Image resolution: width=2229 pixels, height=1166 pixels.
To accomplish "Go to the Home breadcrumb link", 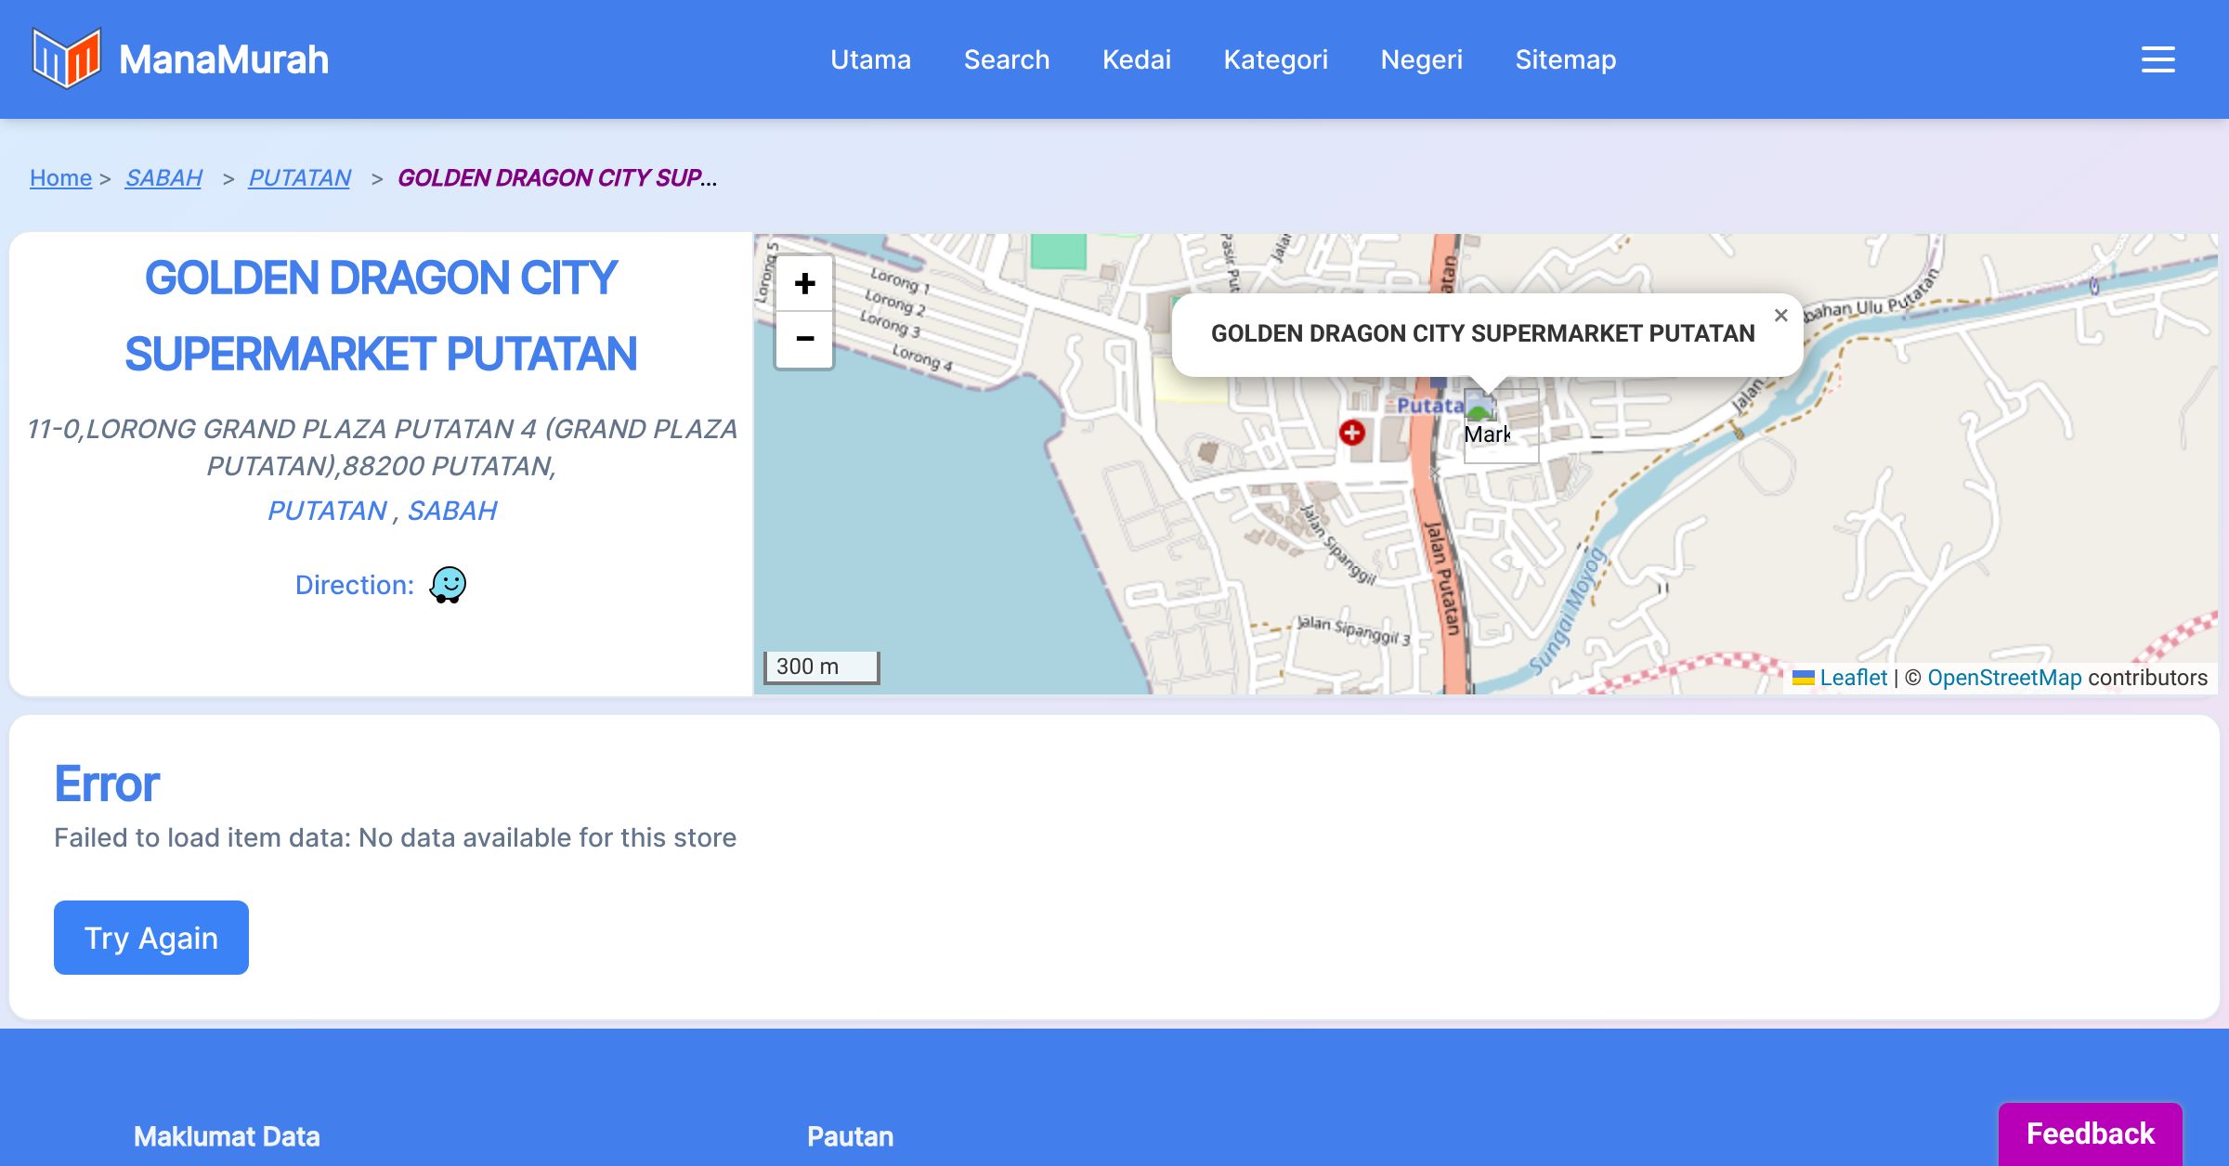I will [60, 177].
